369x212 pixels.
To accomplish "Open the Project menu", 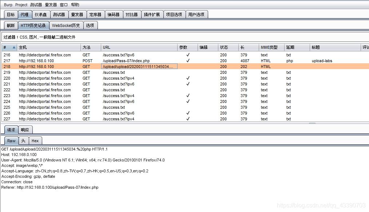I will click(21, 5).
